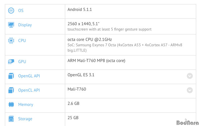This screenshot has height=126, width=200.
Task: Click the Storage SD card icon
Action: [x=11, y=119]
